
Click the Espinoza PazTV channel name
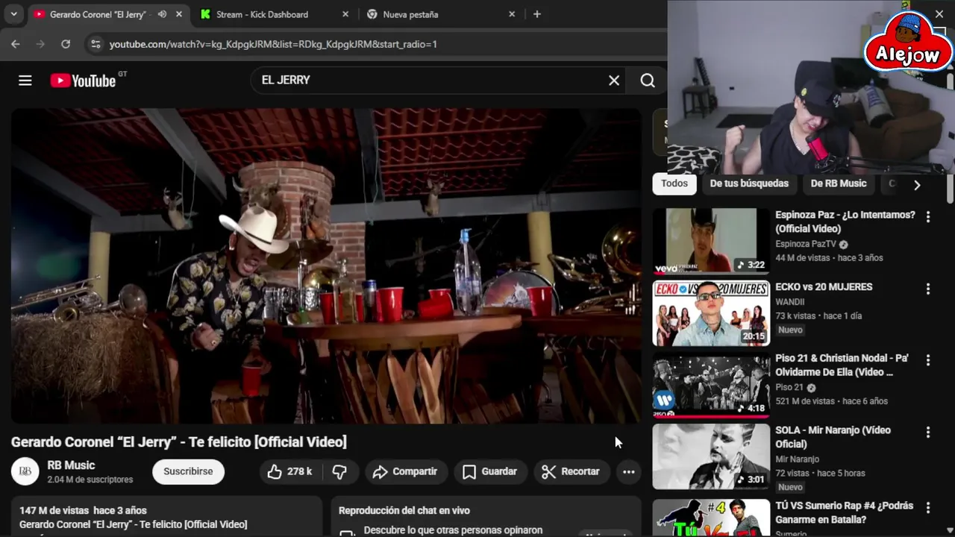click(x=806, y=244)
